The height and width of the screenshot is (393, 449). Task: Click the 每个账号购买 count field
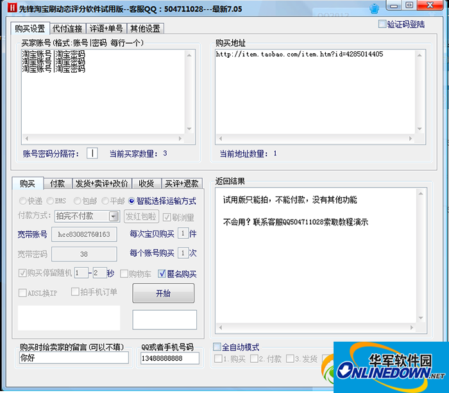coord(183,253)
